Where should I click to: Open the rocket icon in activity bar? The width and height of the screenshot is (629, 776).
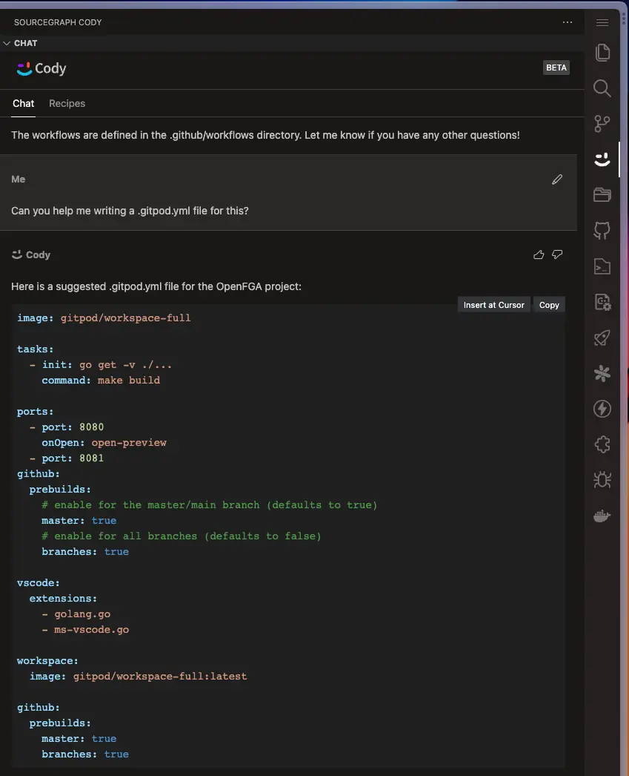tap(602, 338)
